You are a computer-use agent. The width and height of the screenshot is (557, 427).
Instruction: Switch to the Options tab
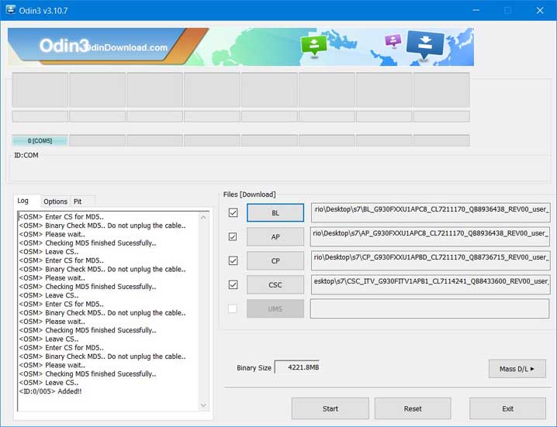click(x=55, y=201)
